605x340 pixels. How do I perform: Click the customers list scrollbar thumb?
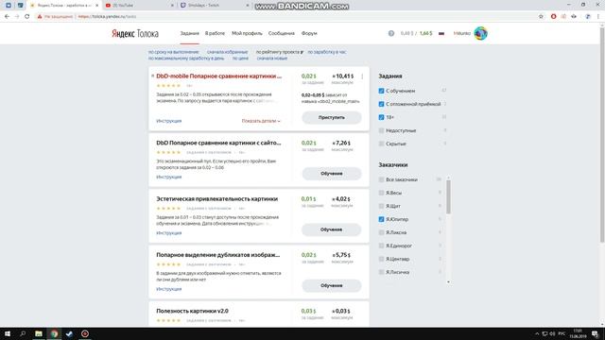(x=448, y=197)
